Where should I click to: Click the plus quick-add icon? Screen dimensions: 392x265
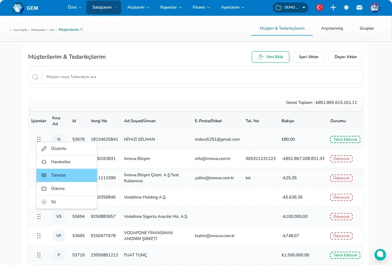333,8
